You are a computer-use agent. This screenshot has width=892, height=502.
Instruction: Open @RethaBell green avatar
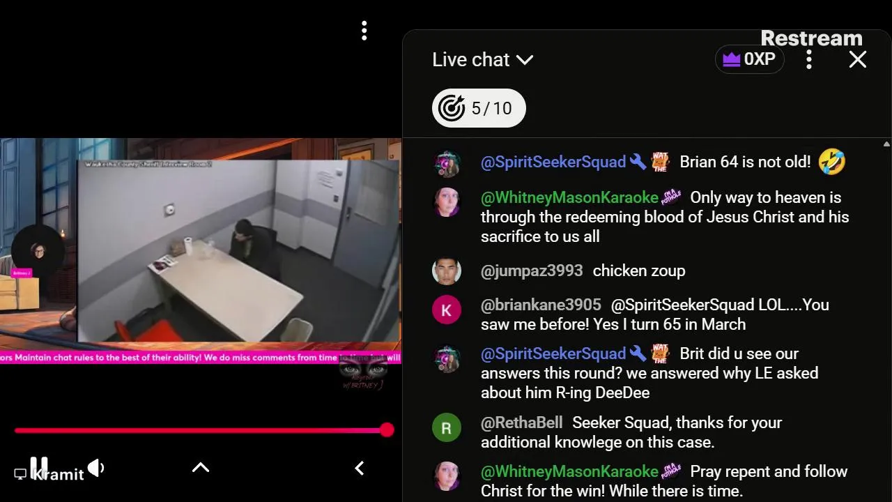click(x=446, y=428)
